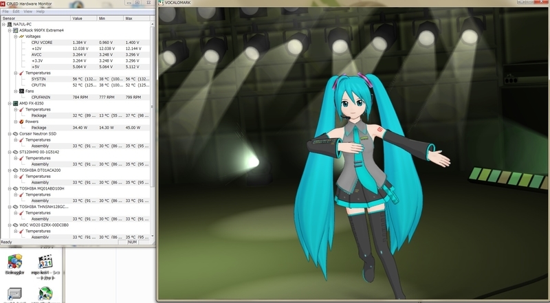Collapse the AMD FX-8350 node
The height and width of the screenshot is (303, 550).
[10, 104]
